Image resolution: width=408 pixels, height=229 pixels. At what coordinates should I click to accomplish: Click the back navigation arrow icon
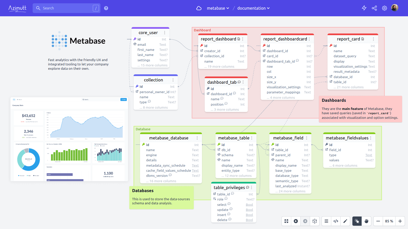296,221
